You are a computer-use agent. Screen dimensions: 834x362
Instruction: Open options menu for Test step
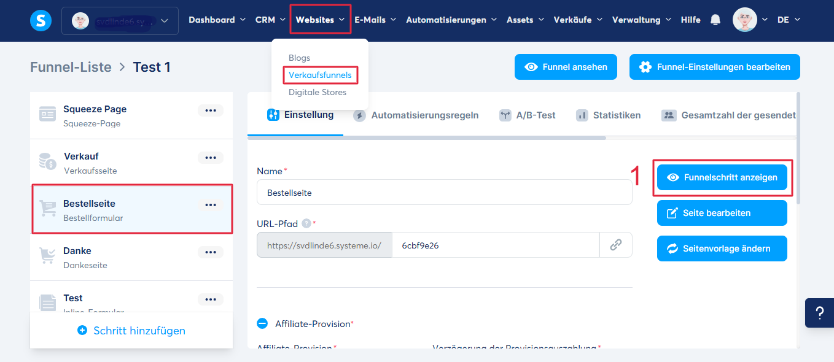point(211,299)
